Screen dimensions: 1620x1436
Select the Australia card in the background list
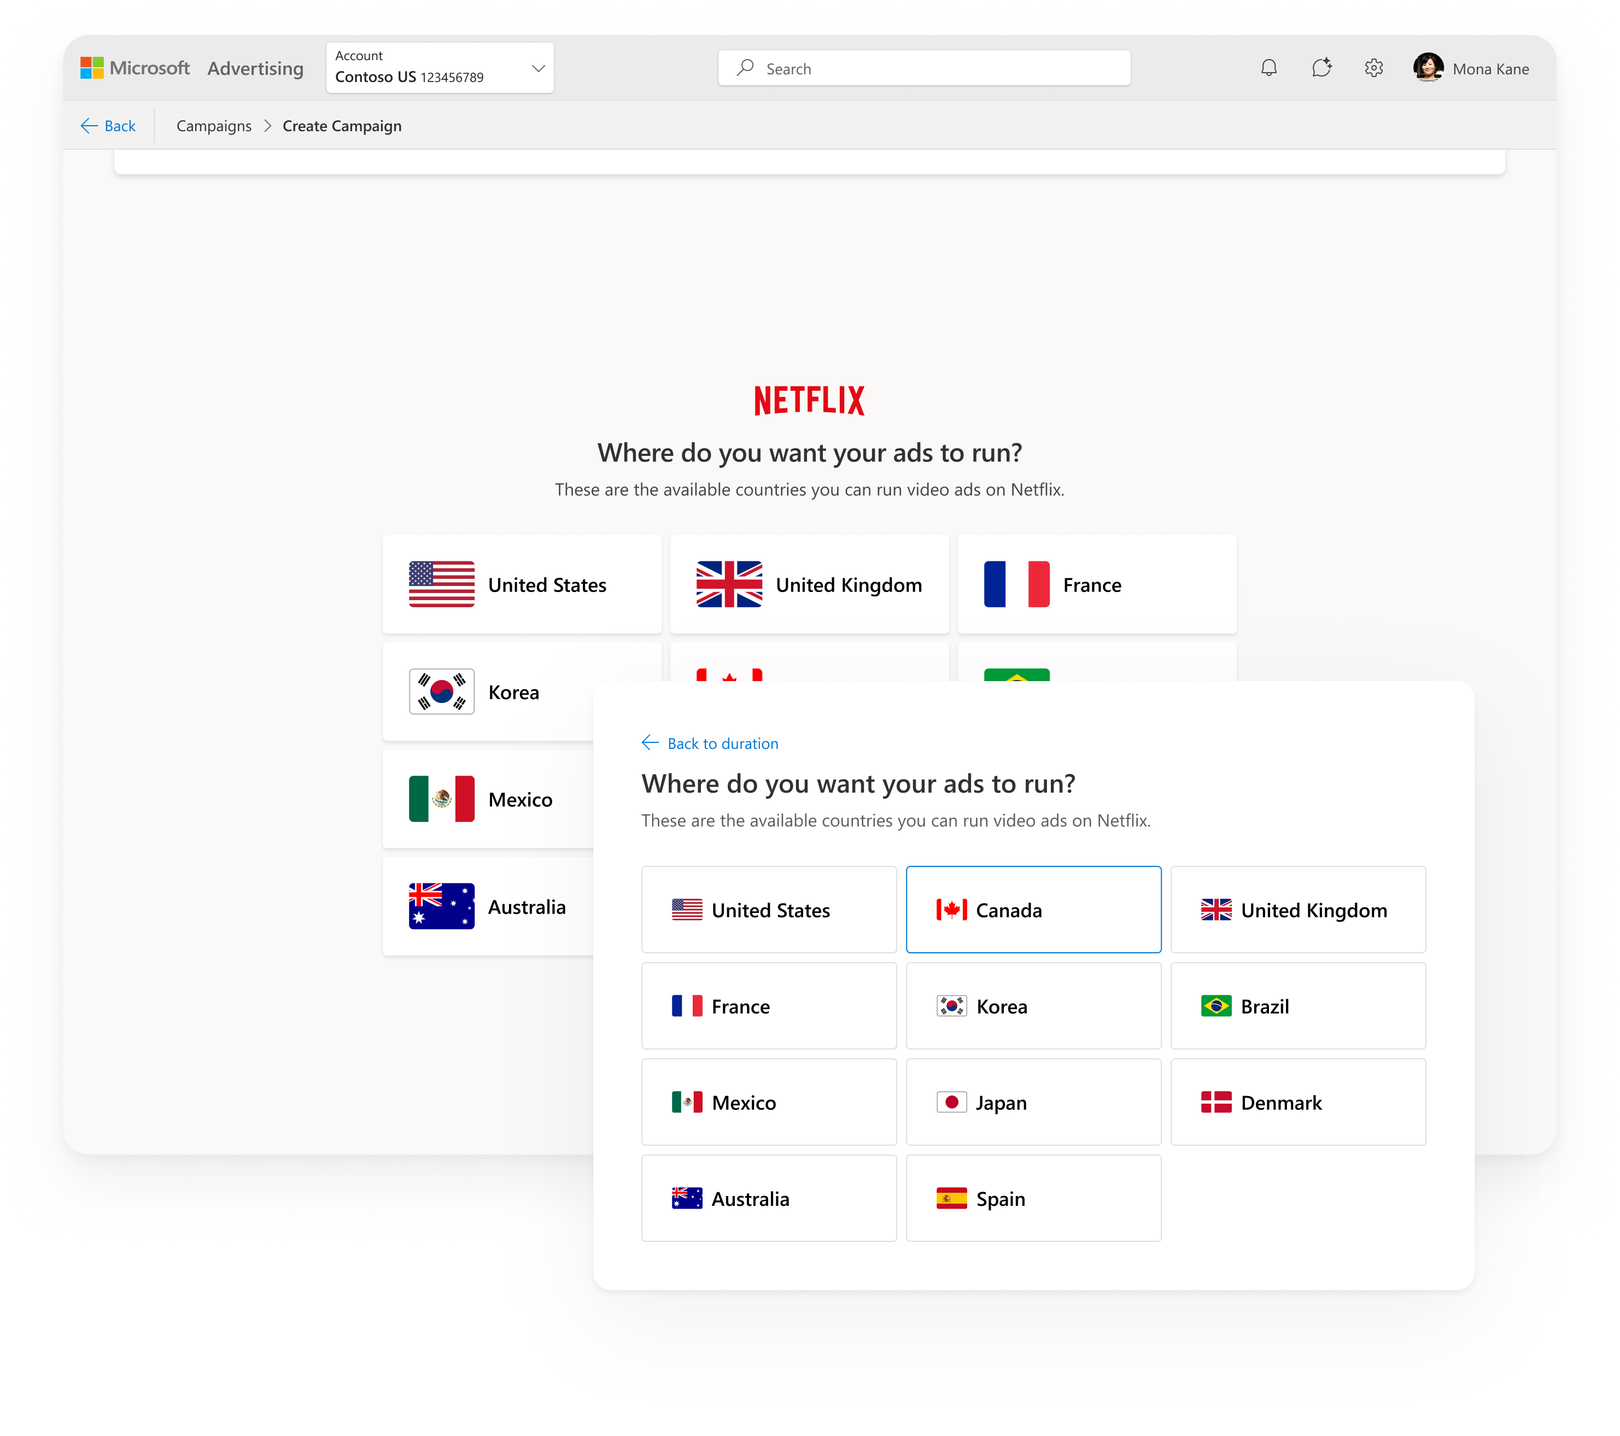(x=488, y=906)
